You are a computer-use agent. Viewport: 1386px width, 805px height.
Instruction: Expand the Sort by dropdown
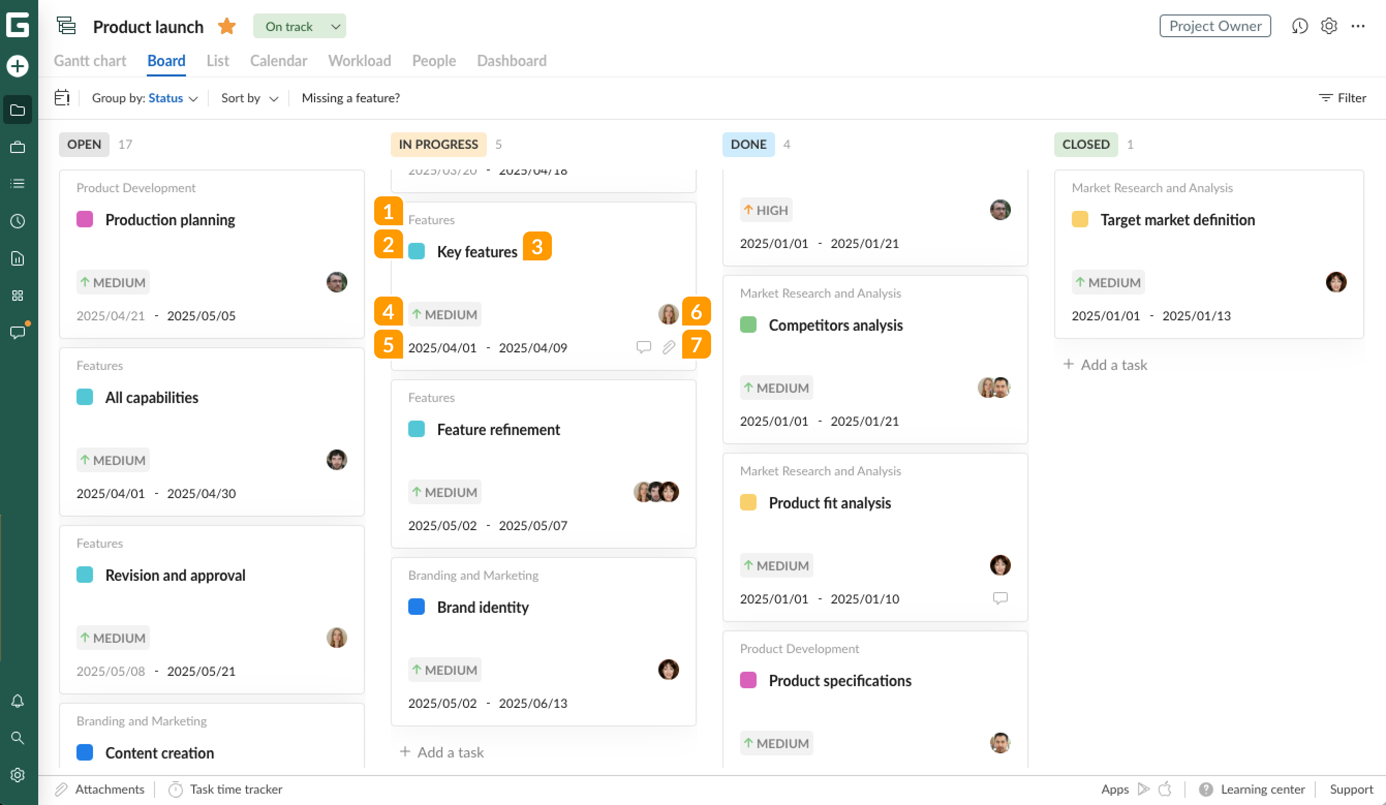249,98
